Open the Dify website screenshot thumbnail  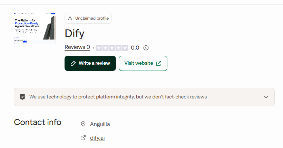pos(35,29)
